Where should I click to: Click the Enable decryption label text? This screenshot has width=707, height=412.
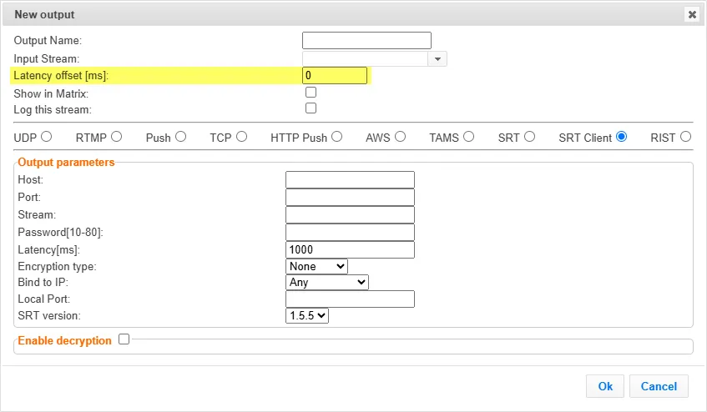(64, 340)
